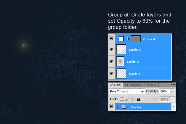Click the Lock position move icon
Image resolution: width=186 pixels, height=124 pixels.
(133, 99)
